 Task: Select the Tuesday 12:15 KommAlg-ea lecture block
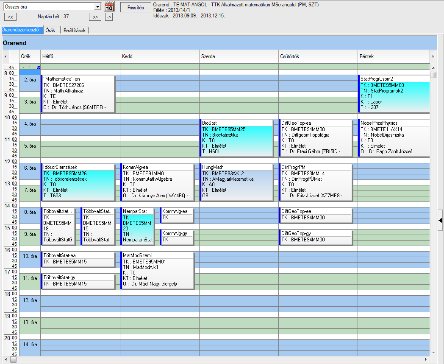(x=158, y=182)
